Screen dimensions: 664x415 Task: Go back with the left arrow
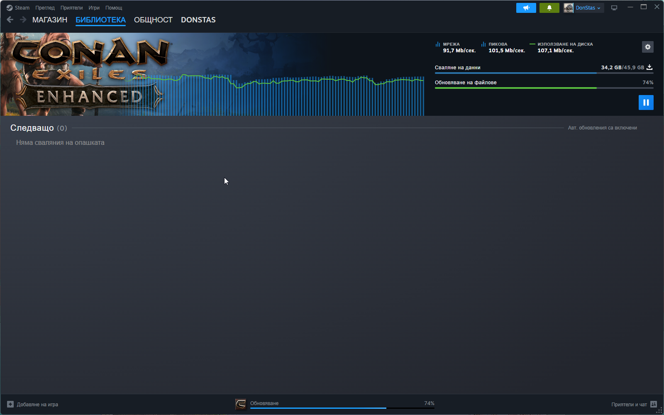(x=10, y=20)
